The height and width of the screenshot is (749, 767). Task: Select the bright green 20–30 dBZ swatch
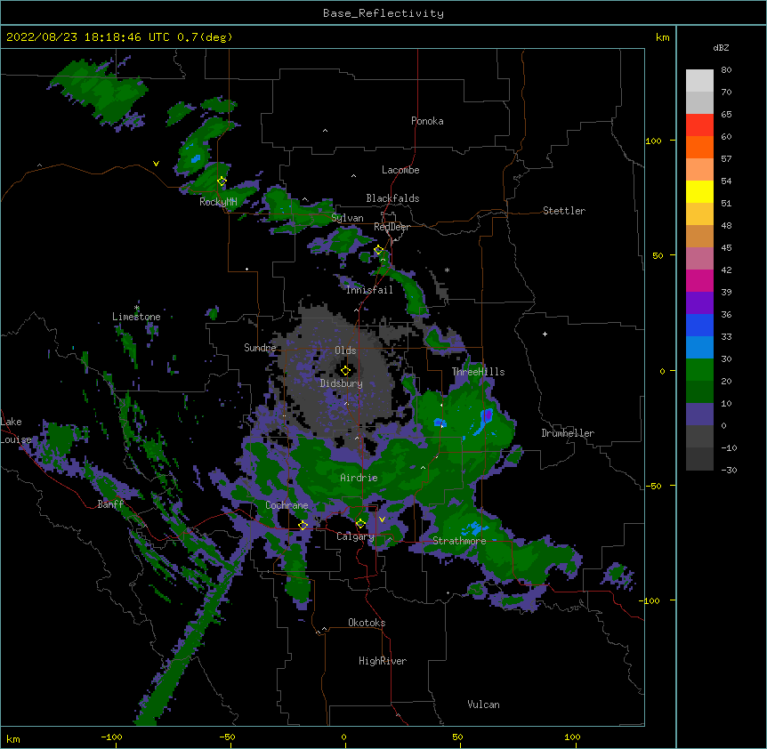click(699, 370)
